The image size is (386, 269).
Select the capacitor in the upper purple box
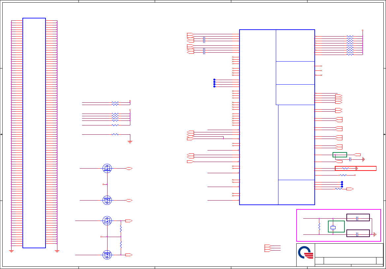click(x=357, y=218)
